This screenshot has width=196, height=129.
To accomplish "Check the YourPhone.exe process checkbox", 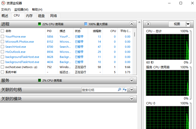I will (3, 37).
